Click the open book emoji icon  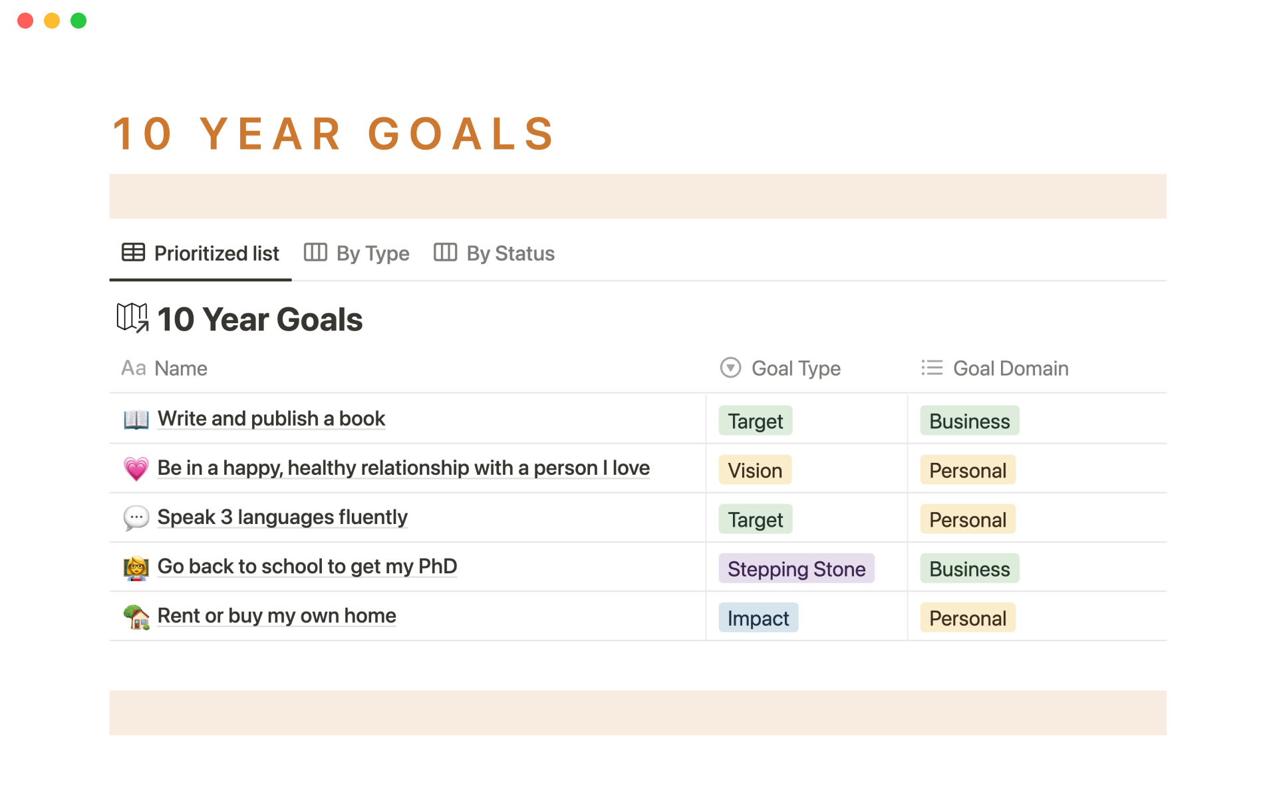[136, 419]
